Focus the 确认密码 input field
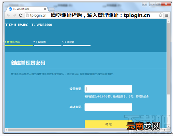Viewport: 173px width, 136px height. tap(108, 107)
